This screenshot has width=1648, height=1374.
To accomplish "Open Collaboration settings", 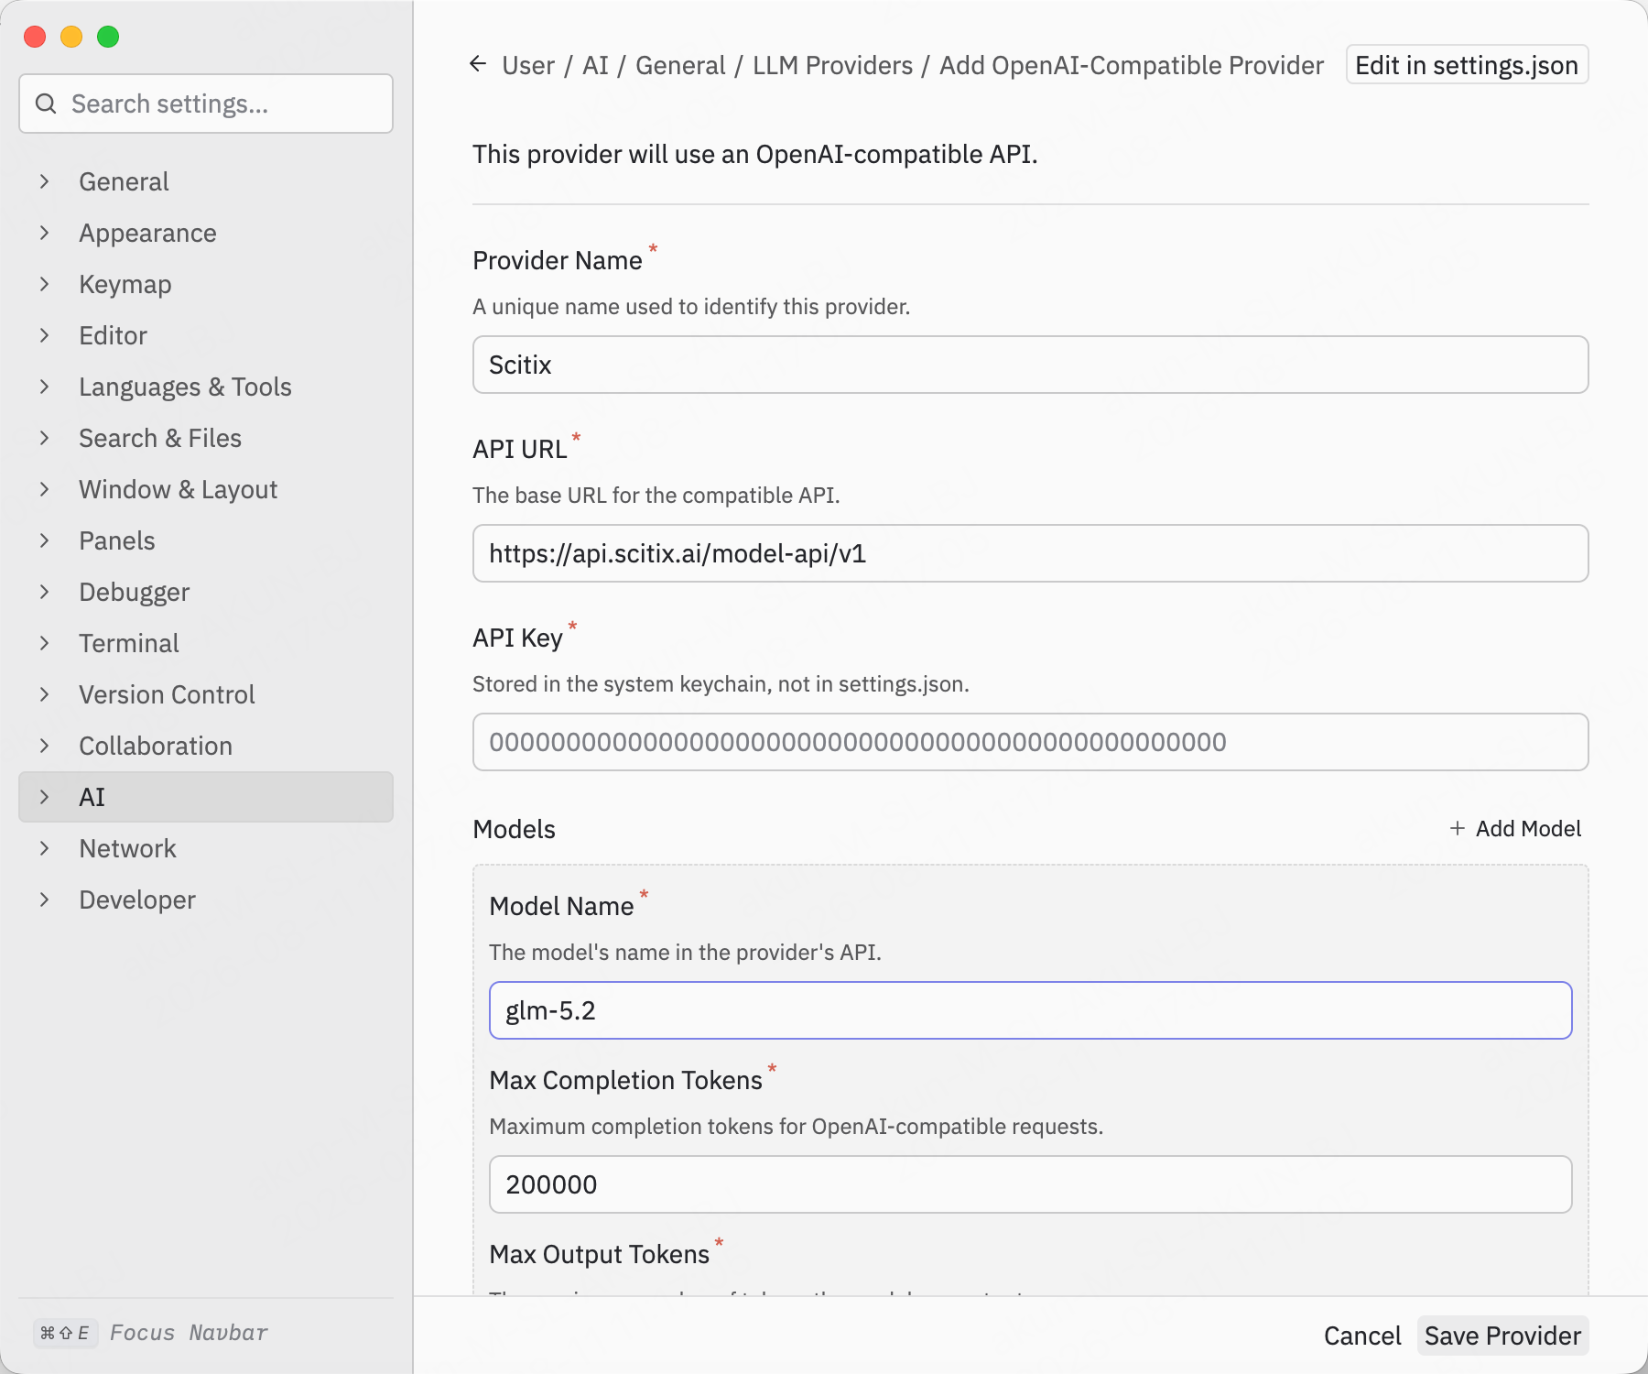I will 206,746.
